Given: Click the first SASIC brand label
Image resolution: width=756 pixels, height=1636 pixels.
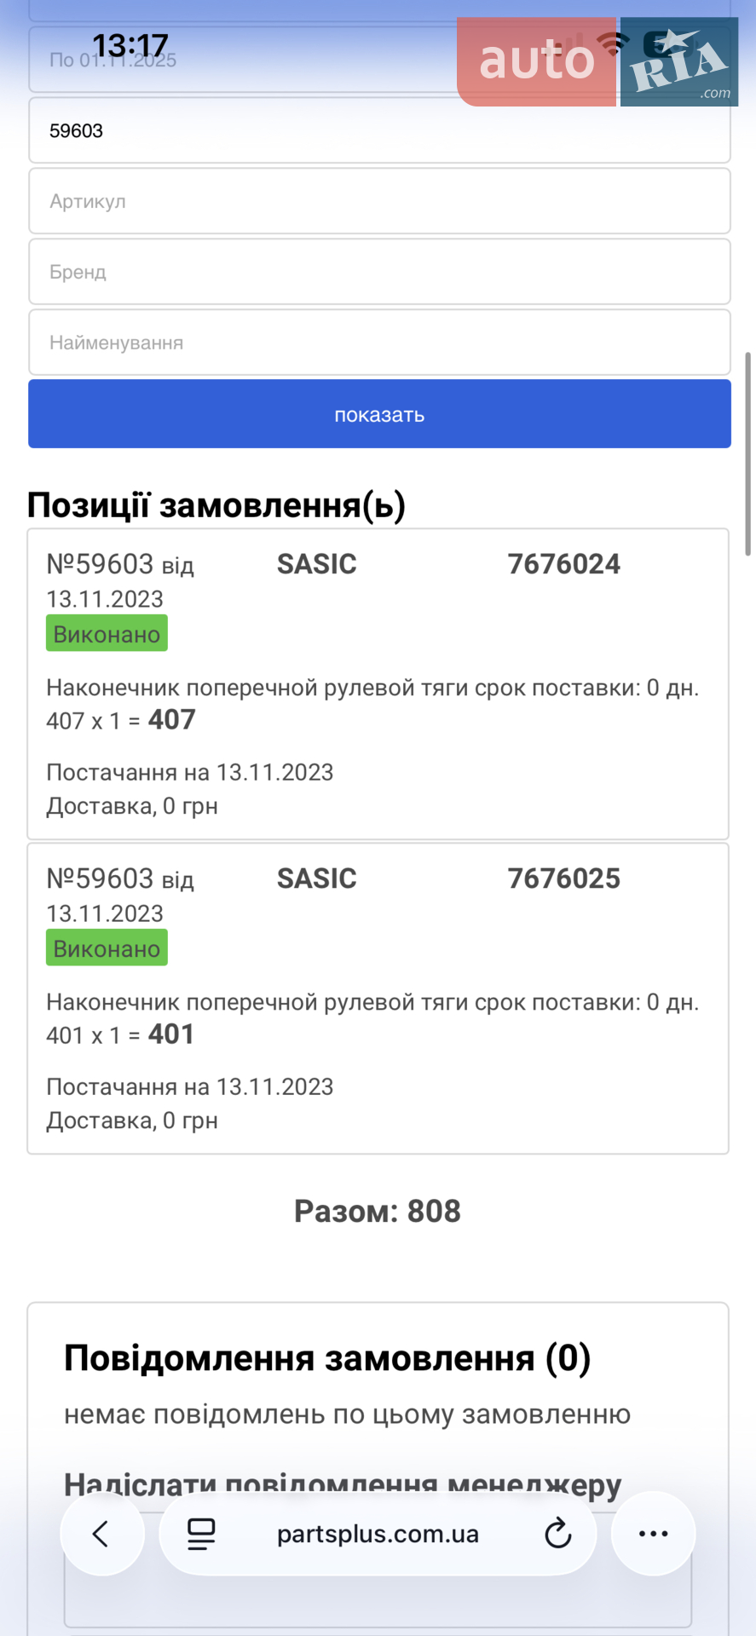Looking at the screenshot, I should (316, 564).
